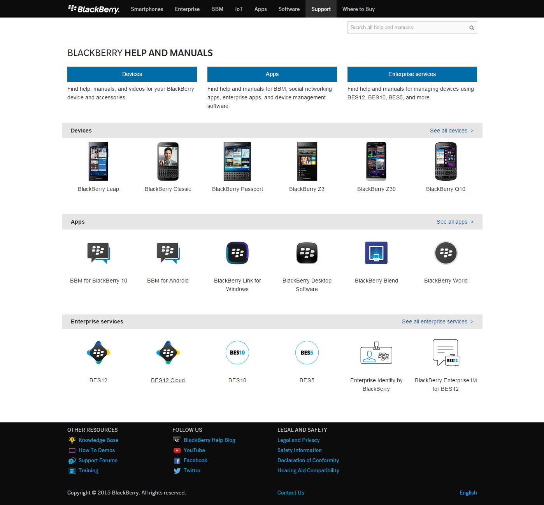Viewport: 544px width, 505px height.
Task: Click the BBM for Android icon
Action: [168, 253]
